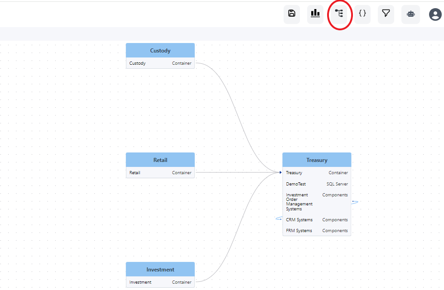
Task: Click the save diagram icon
Action: coord(291,14)
